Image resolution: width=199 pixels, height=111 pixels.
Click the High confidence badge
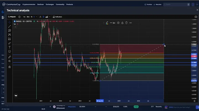pos(136,107)
